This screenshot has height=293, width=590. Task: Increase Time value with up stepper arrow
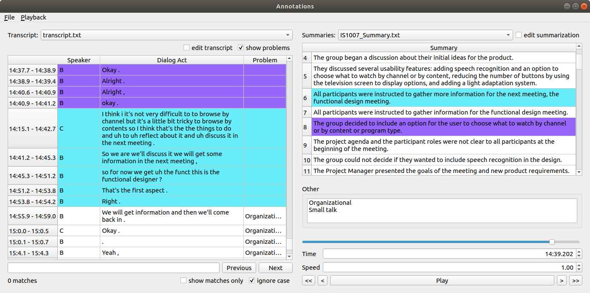[579, 251]
